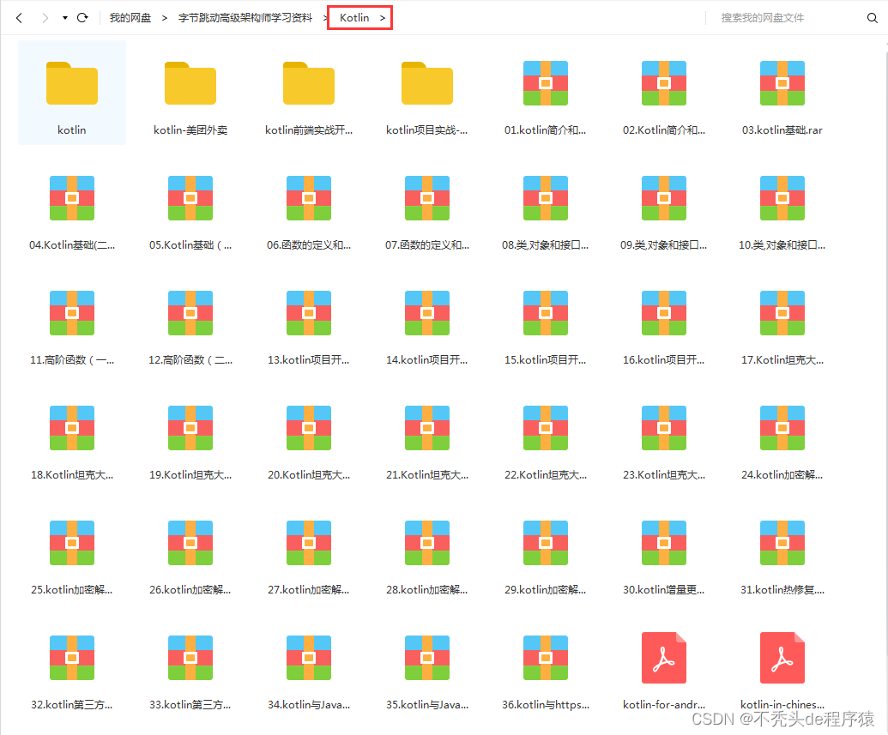Open PDF kotlin-for-andr...

click(664, 658)
